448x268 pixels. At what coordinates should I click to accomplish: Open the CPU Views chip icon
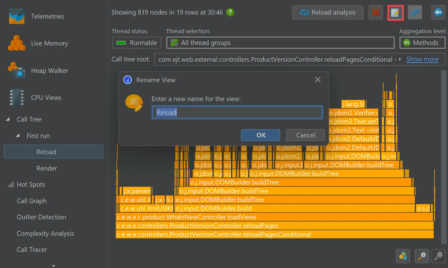tap(17, 97)
